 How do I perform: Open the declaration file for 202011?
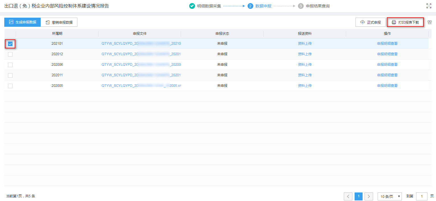(x=141, y=75)
